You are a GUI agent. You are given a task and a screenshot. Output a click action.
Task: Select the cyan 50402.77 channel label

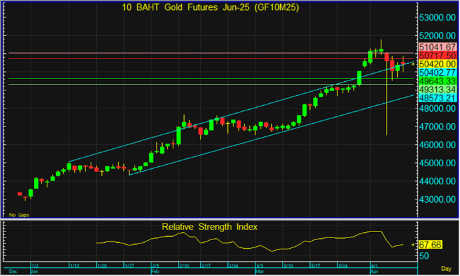point(437,72)
